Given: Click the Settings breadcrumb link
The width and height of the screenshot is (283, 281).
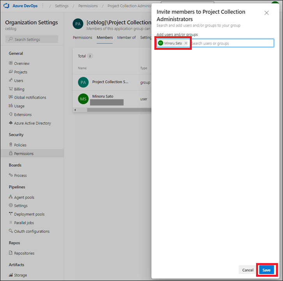Looking at the screenshot, I should (x=62, y=6).
